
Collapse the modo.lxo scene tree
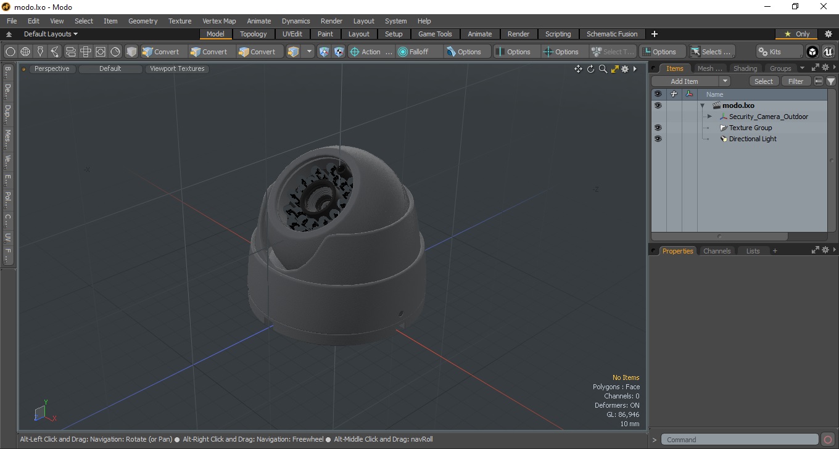(702, 105)
